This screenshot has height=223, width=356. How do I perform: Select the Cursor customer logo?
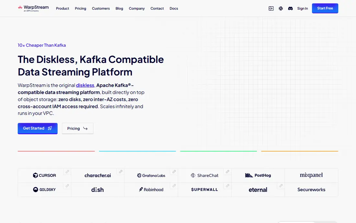tap(44, 175)
